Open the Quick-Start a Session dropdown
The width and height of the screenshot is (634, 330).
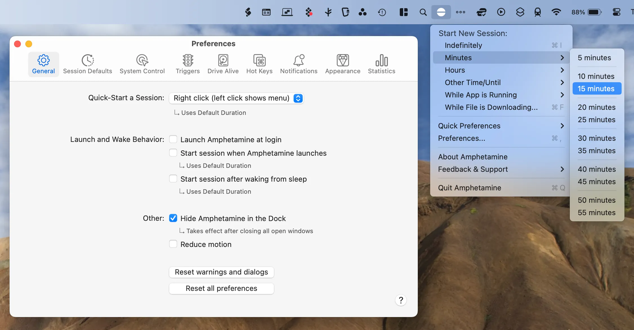tap(236, 98)
